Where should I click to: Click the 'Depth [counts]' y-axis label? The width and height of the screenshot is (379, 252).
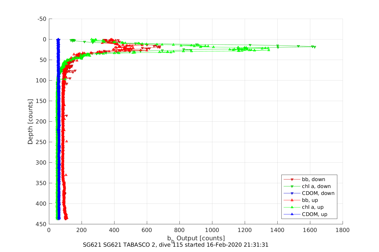(30, 122)
